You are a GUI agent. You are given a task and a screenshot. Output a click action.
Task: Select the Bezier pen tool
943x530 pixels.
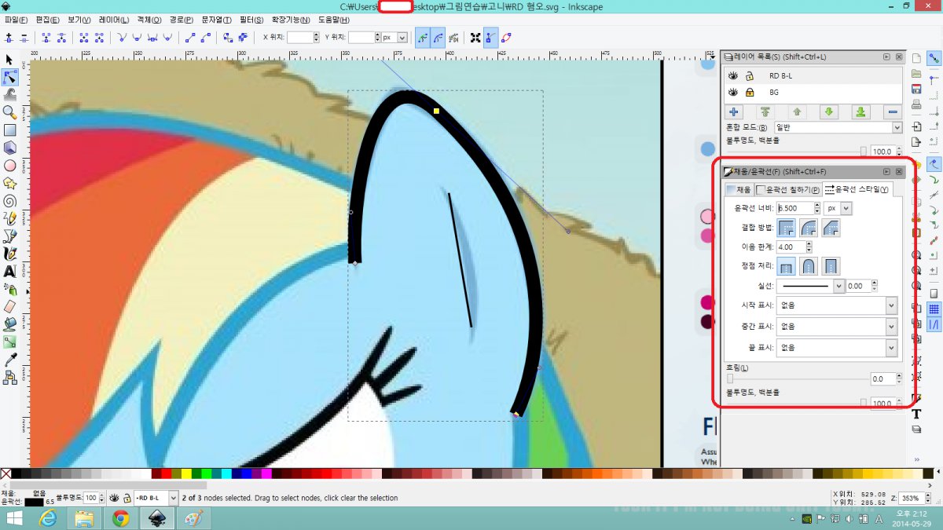9,236
